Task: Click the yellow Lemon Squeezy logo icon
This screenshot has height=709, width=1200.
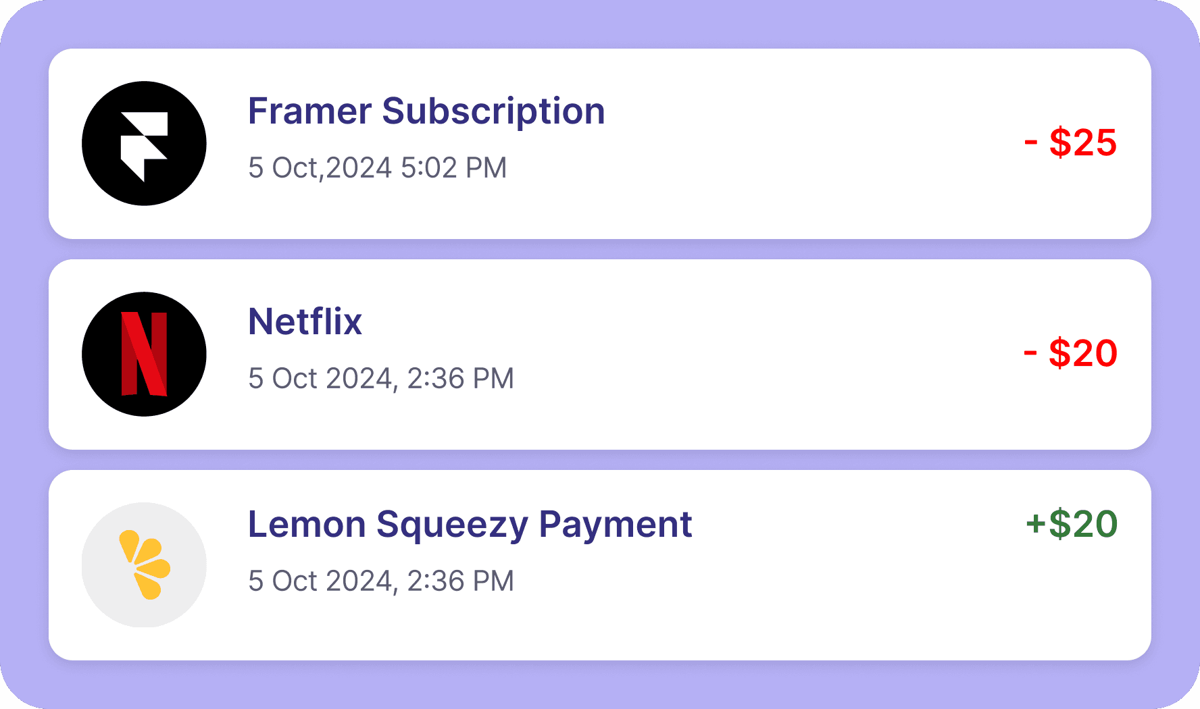Action: click(144, 564)
